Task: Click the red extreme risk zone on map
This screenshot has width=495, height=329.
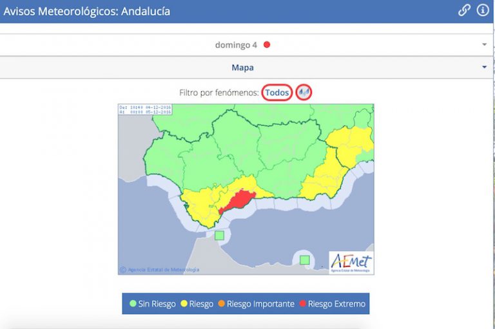Action: (x=237, y=200)
